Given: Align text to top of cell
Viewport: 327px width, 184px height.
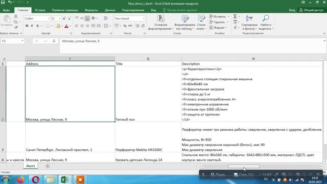Looking at the screenshot, I should click(x=77, y=18).
